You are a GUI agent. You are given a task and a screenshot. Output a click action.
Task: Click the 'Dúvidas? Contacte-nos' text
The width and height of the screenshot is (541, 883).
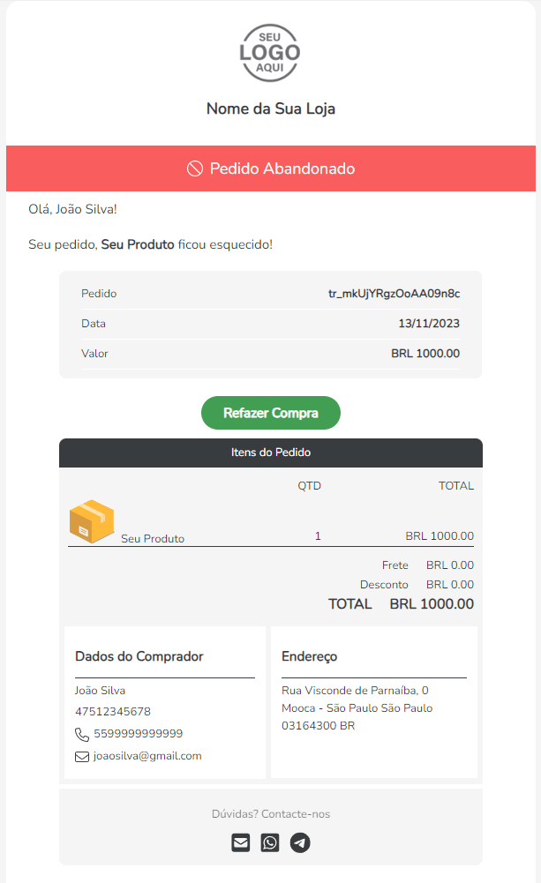point(270,814)
